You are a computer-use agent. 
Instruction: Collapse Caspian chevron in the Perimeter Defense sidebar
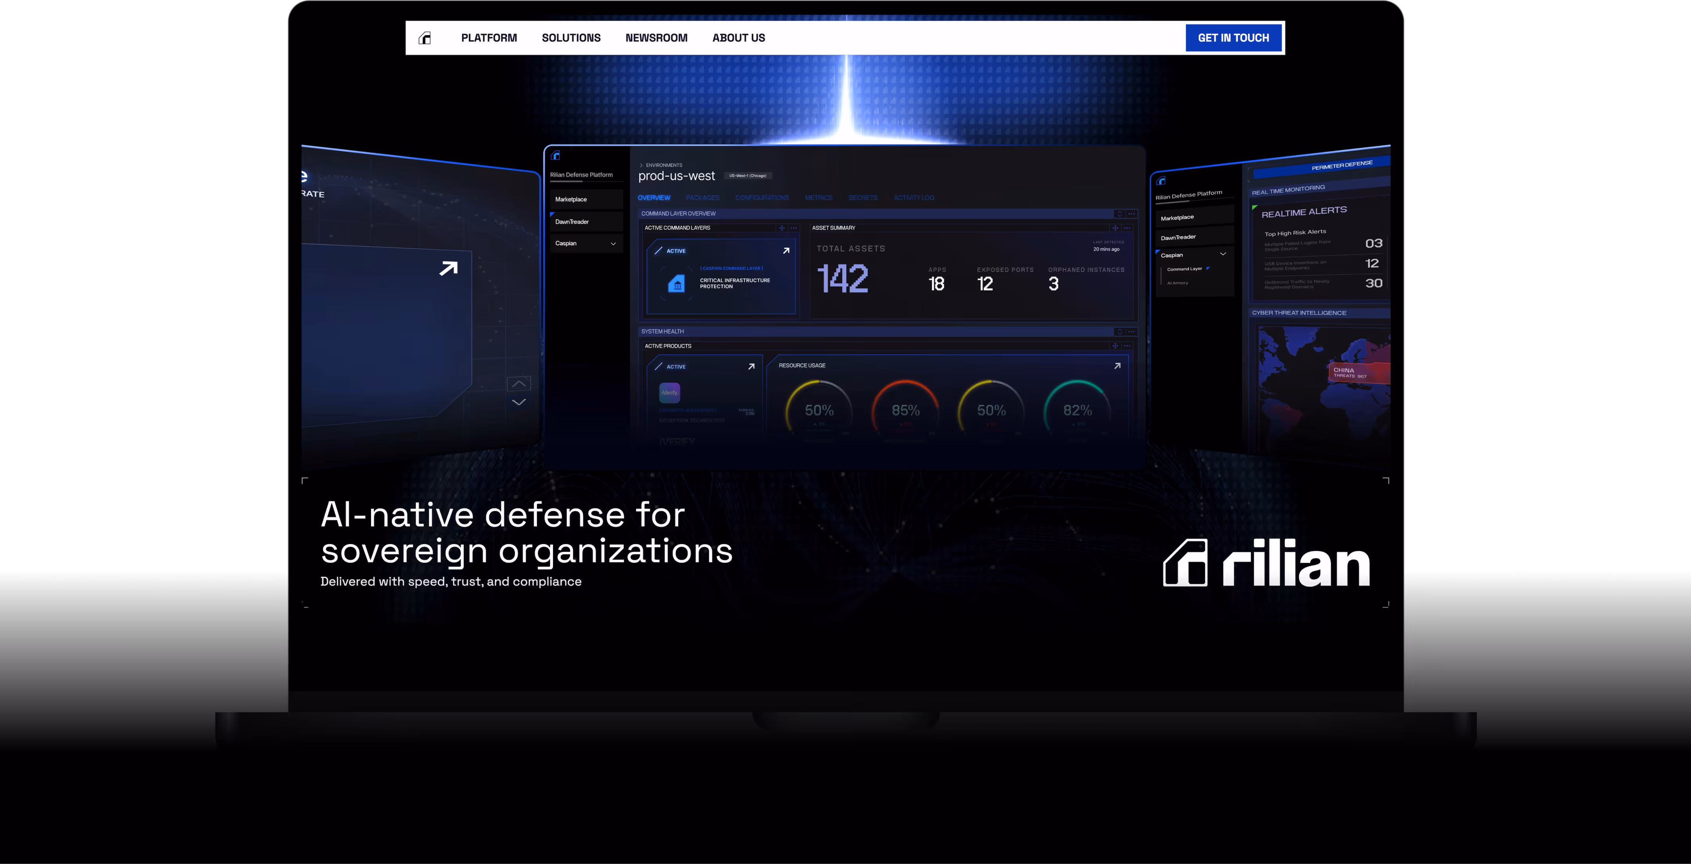coord(1223,254)
